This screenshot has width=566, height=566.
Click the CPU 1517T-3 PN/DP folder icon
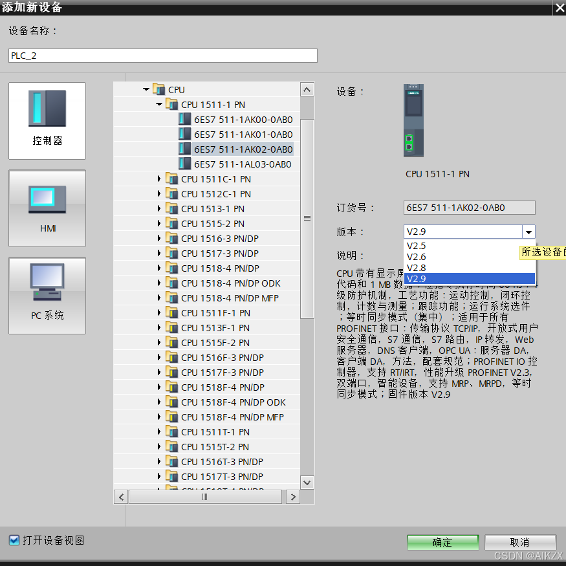172,475
